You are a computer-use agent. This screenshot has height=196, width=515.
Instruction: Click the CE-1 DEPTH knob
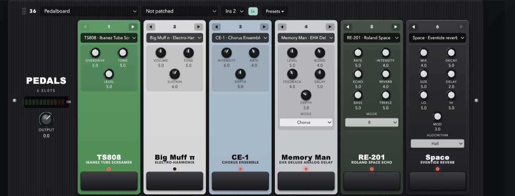(240, 74)
